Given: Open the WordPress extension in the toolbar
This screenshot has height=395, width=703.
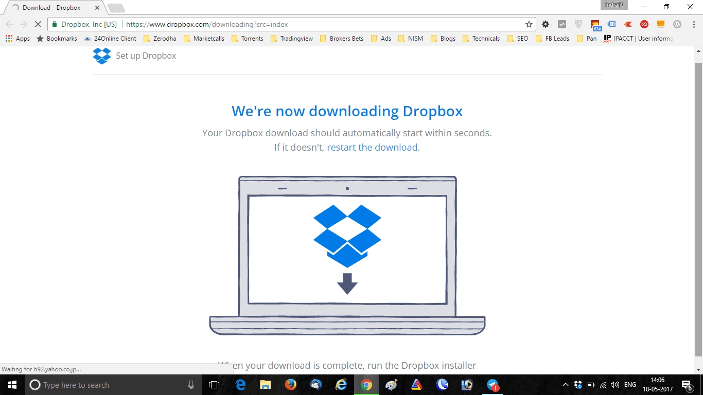Looking at the screenshot, I should (677, 24).
